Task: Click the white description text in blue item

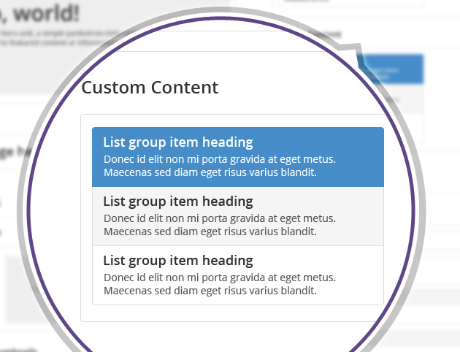Action: coord(220,166)
